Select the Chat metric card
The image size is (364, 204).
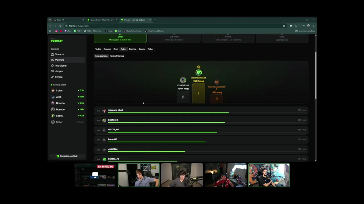120,39
